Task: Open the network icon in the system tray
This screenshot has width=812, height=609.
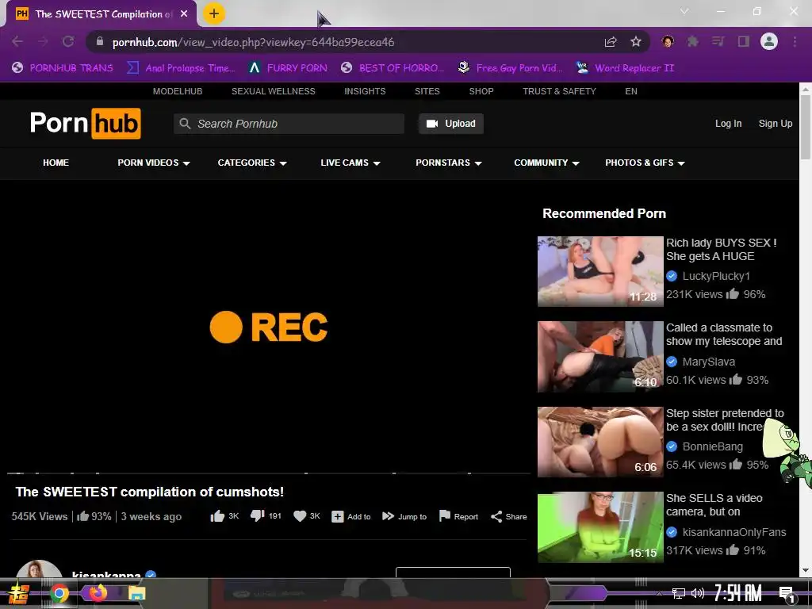Action: [678, 593]
